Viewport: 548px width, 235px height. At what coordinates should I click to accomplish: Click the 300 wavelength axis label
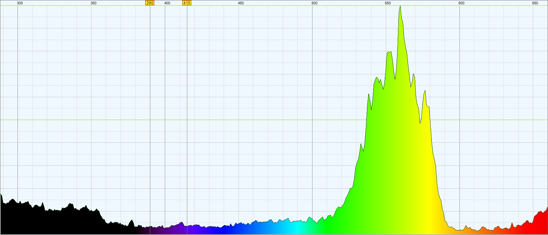pos(20,3)
